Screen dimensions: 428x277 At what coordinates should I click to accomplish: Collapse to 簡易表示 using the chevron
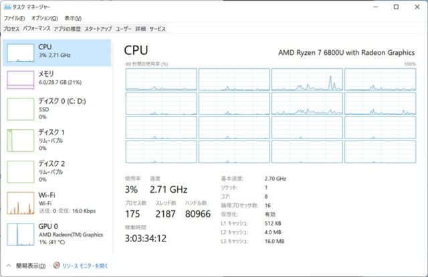coord(9,266)
